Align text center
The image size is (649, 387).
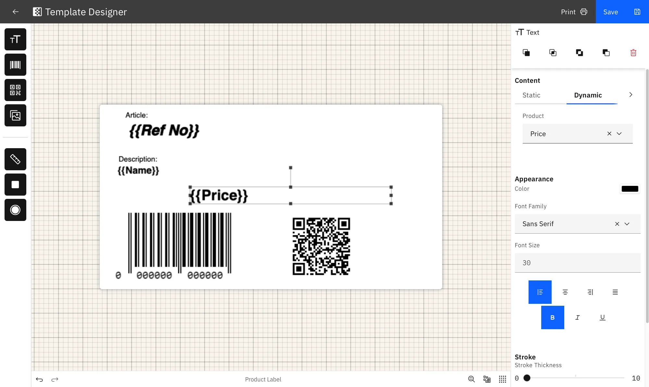[565, 292]
